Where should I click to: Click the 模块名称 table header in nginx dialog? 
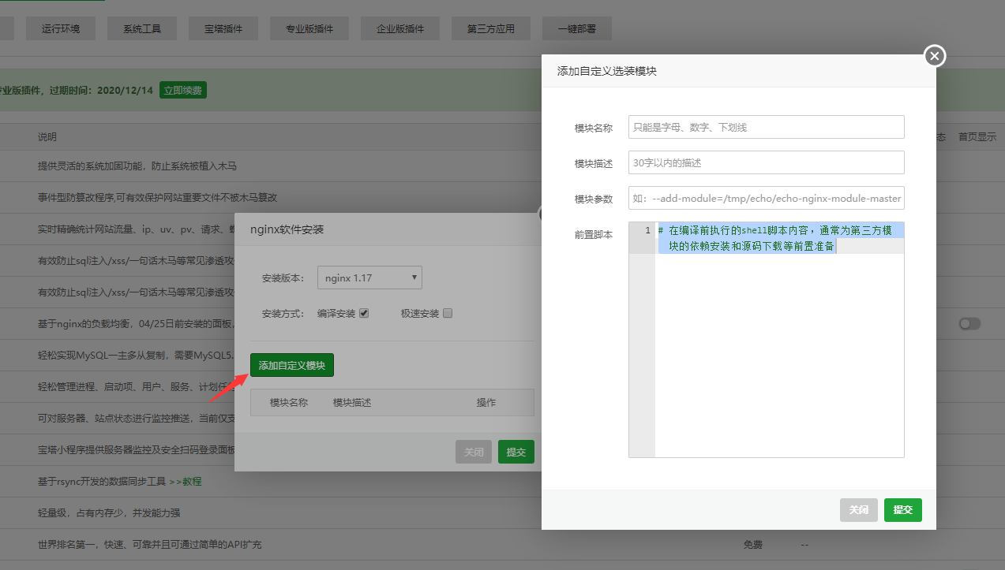click(x=289, y=402)
